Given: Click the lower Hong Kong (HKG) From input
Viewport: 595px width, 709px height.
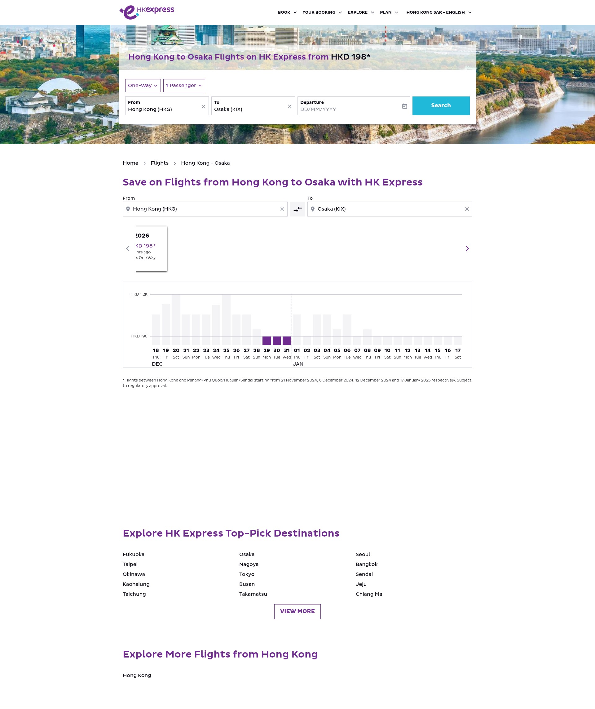Looking at the screenshot, I should [x=205, y=209].
